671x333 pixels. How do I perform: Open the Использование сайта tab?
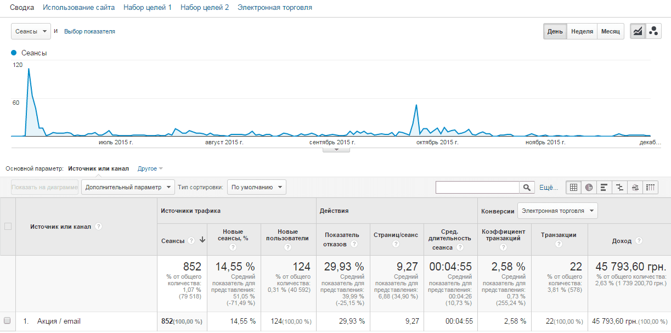pos(78,8)
